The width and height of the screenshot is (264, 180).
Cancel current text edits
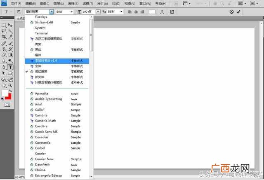(231, 12)
